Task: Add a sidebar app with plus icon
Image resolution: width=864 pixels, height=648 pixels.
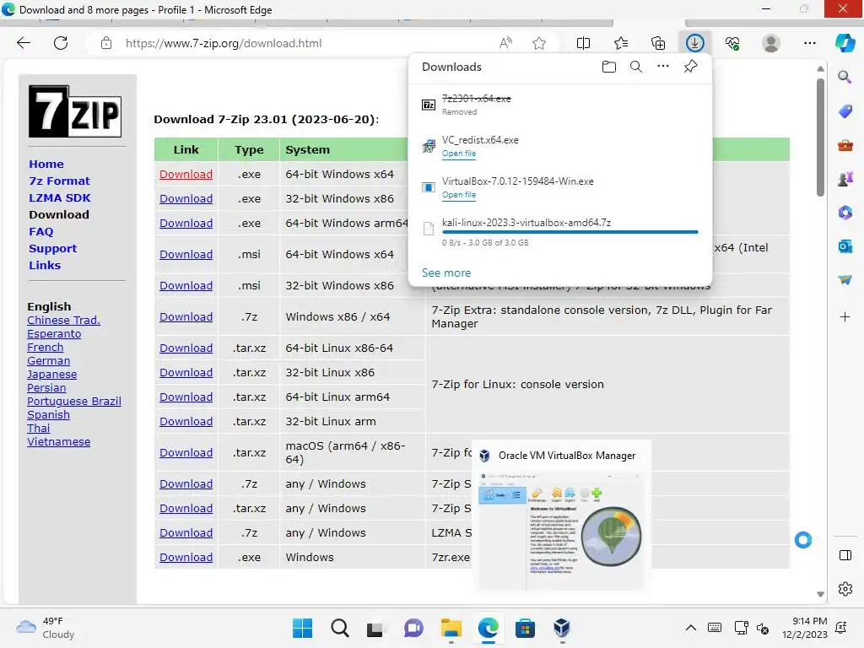Action: point(845,317)
